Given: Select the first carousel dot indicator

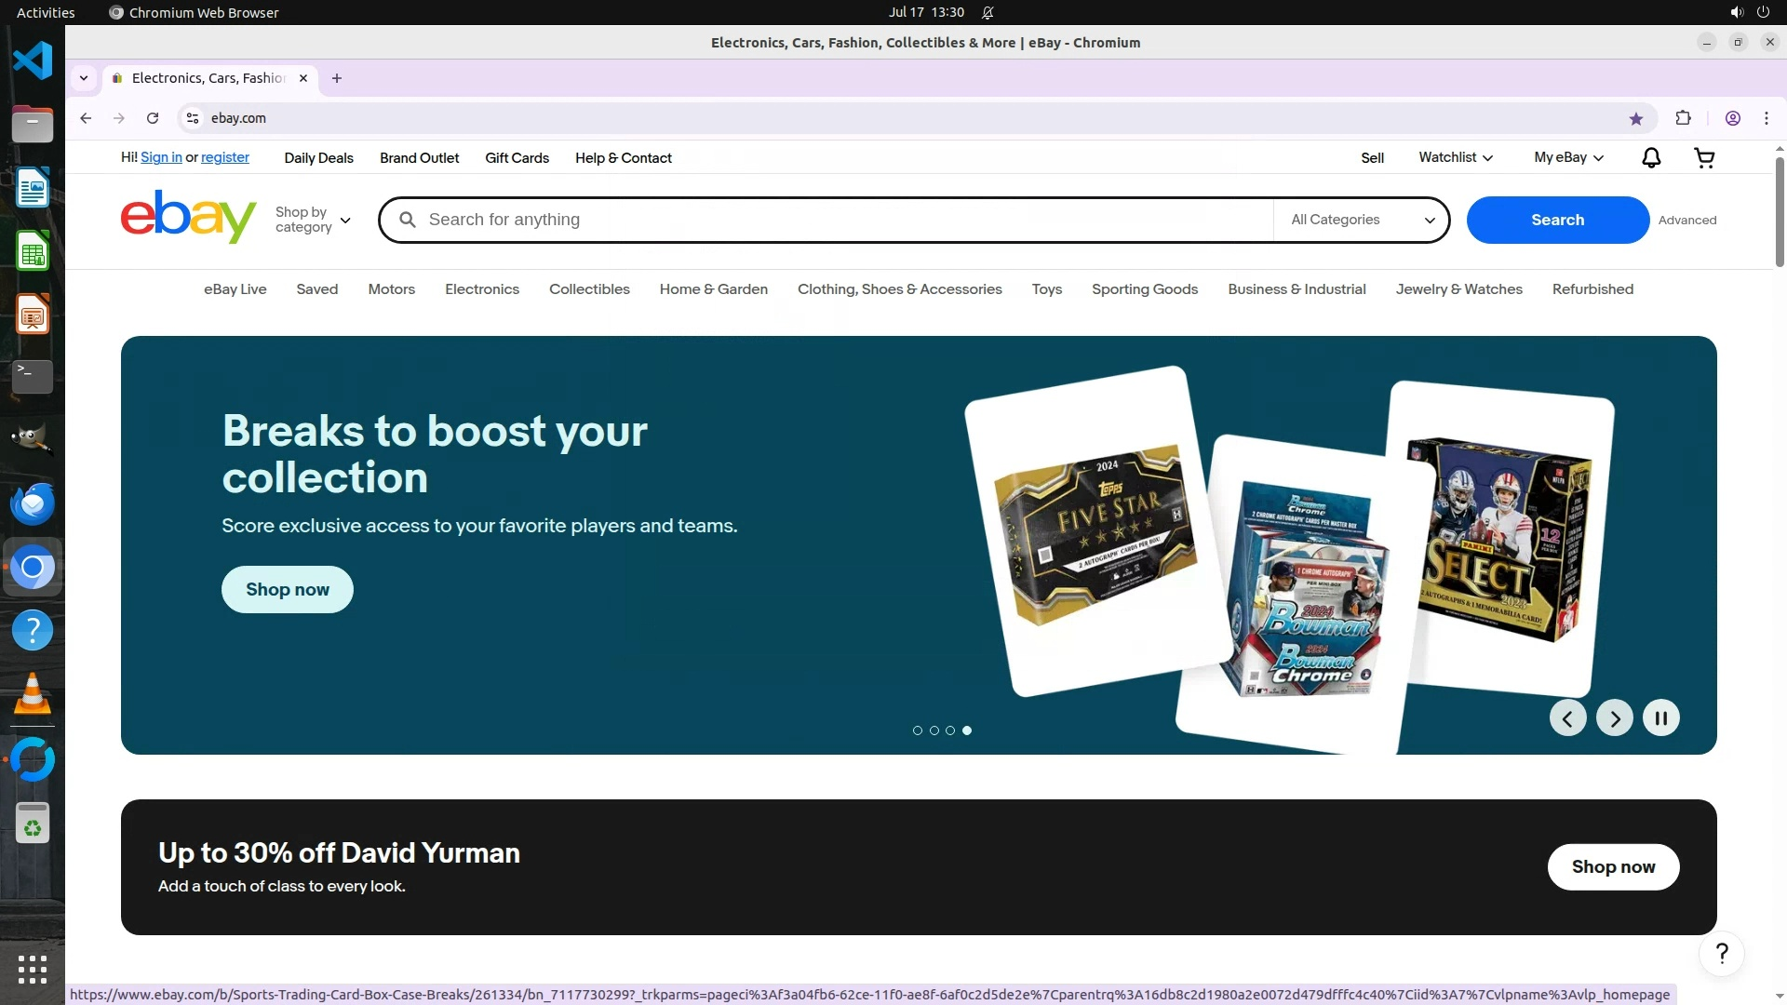Looking at the screenshot, I should 918,730.
